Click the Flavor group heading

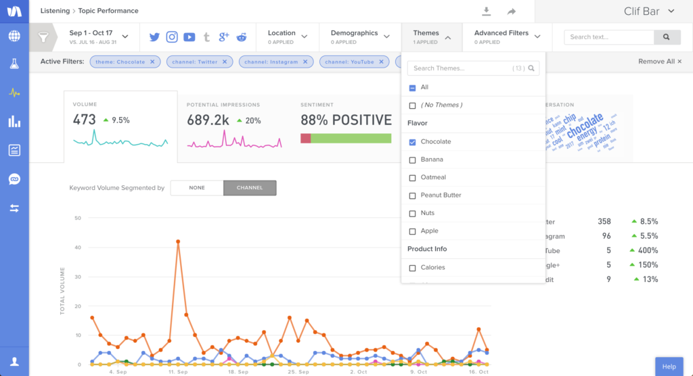417,123
